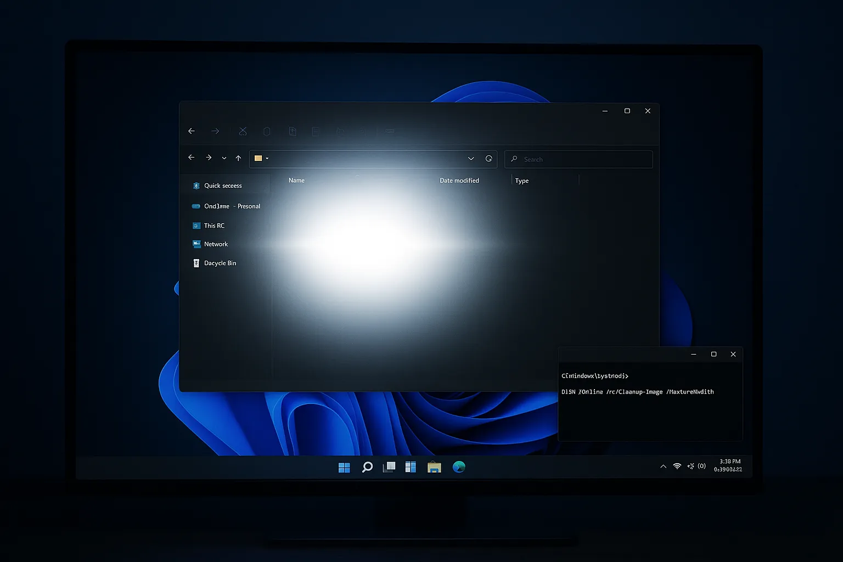Navigate back using the back arrow
The height and width of the screenshot is (562, 843).
[x=191, y=158]
